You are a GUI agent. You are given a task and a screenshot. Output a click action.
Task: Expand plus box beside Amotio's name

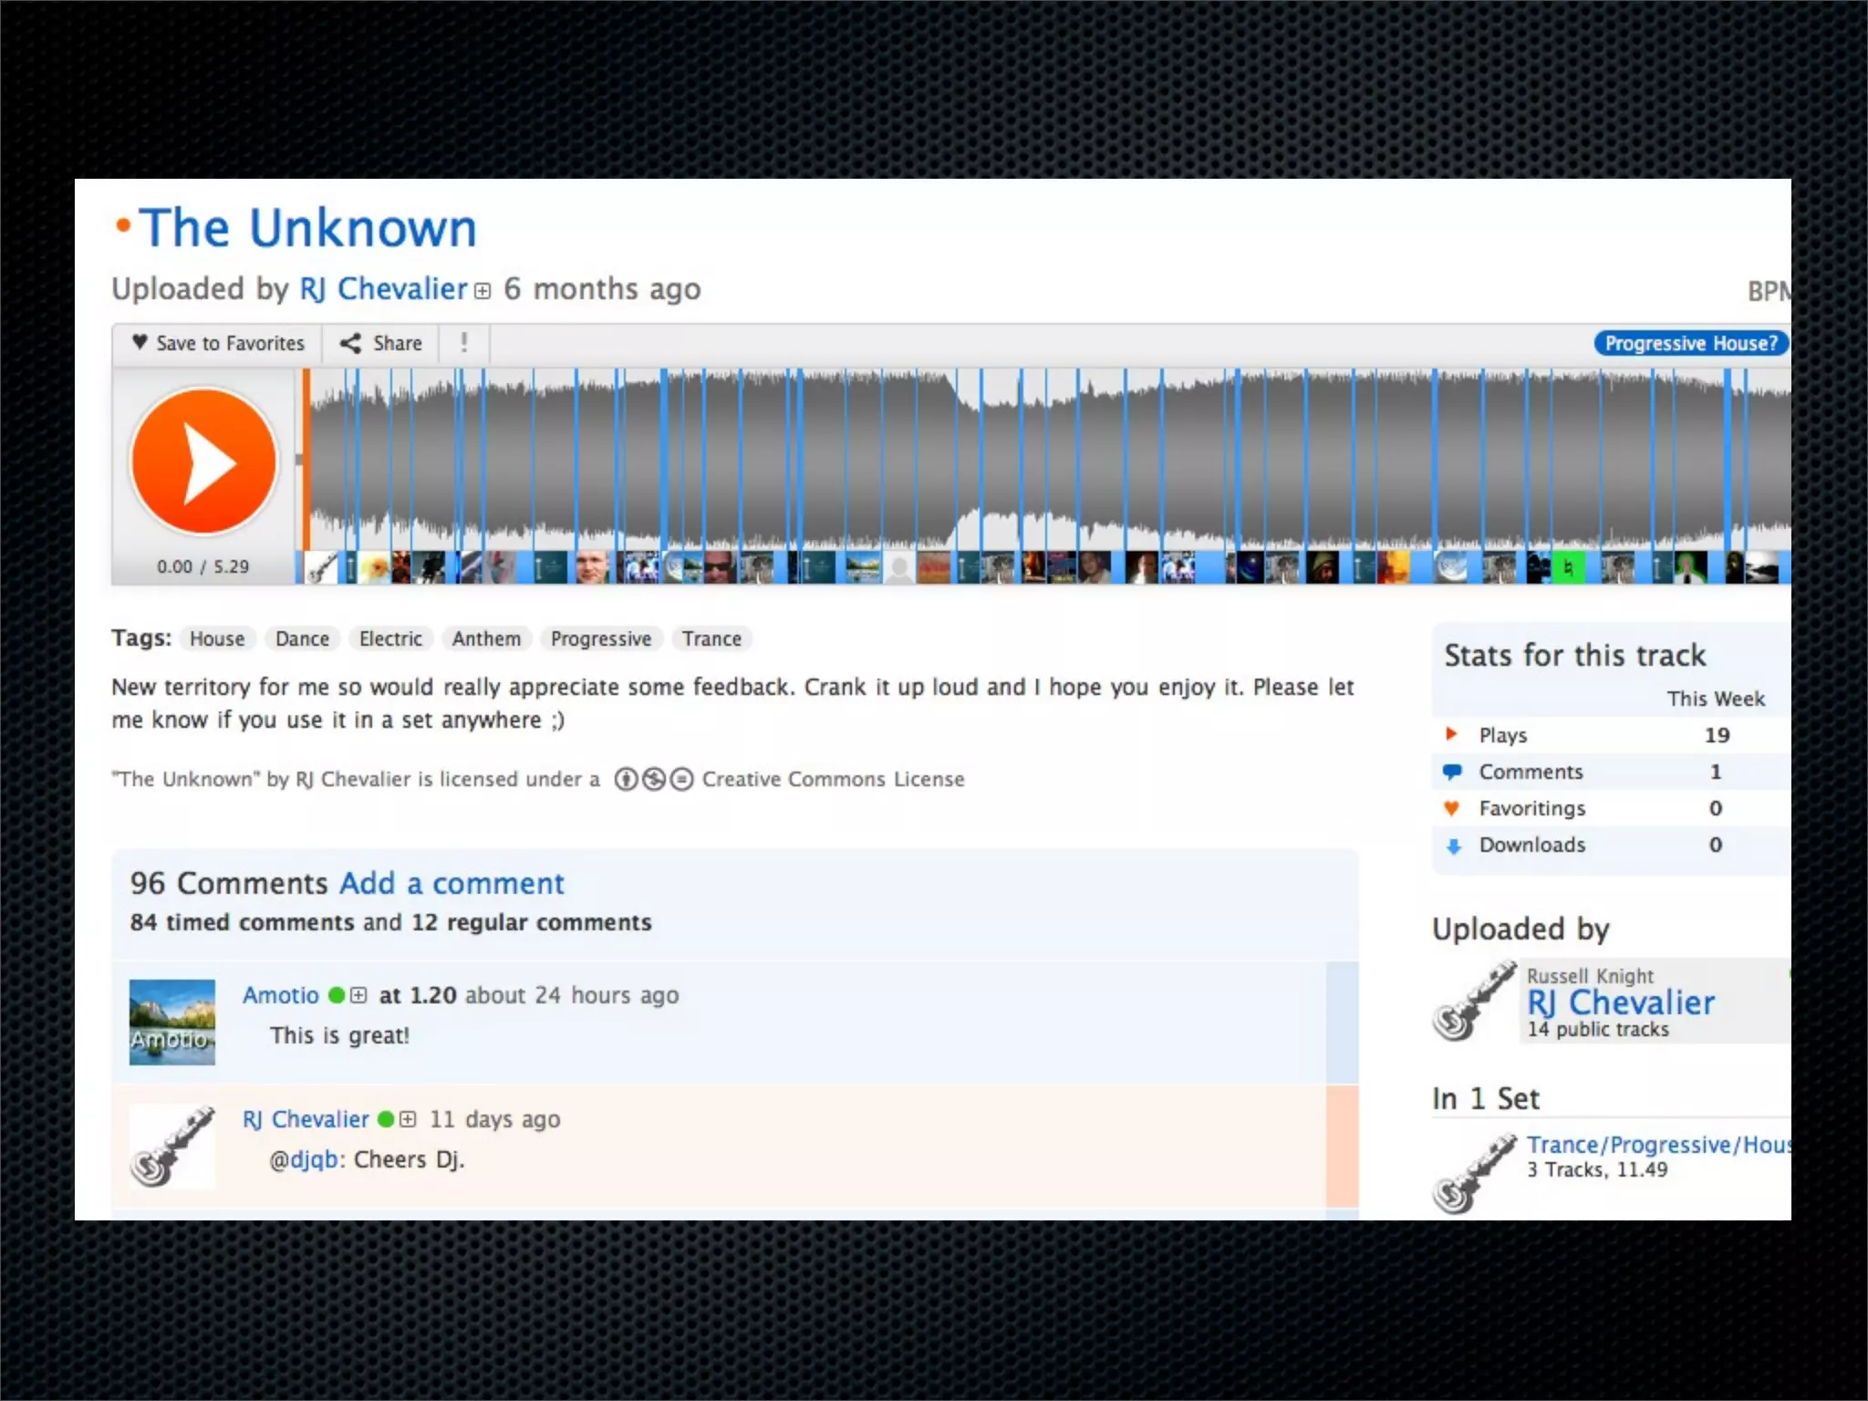358,995
